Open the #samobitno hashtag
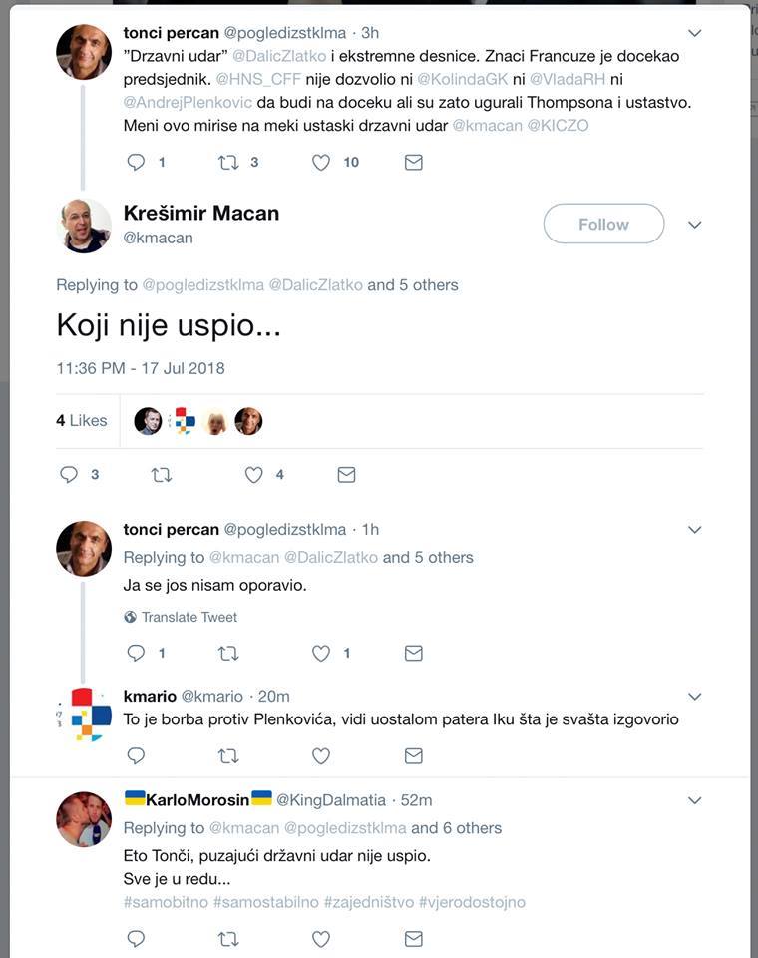This screenshot has height=958, width=758. 167,902
